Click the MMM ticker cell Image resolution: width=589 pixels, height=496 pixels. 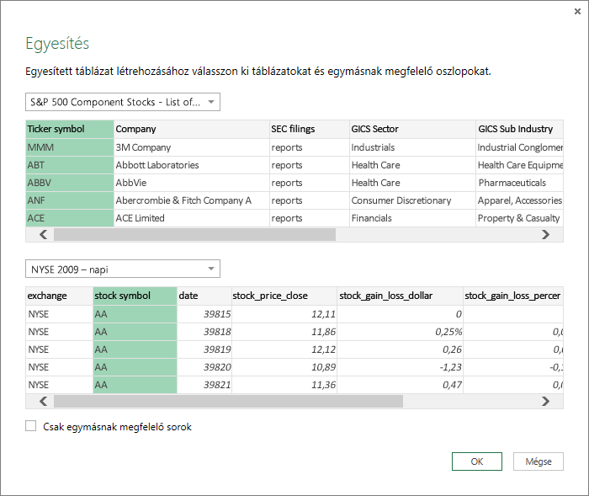(70, 147)
